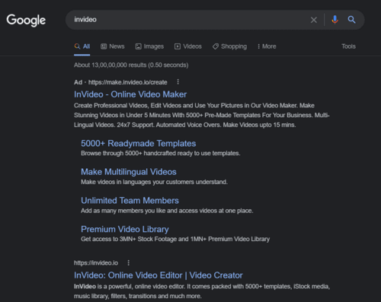Open 'InVideo: Online Video Editor | Video Creator' result

(x=158, y=275)
